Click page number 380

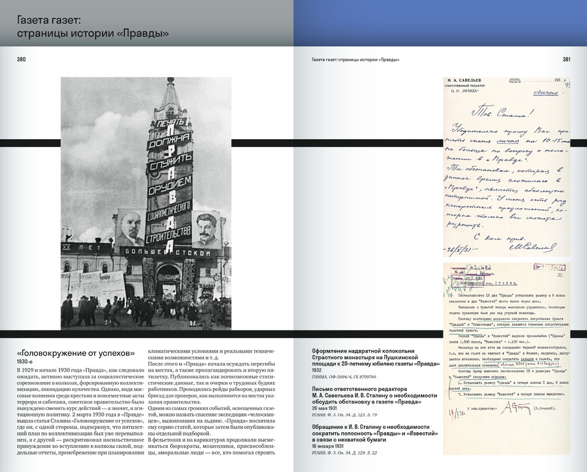pos(22,59)
